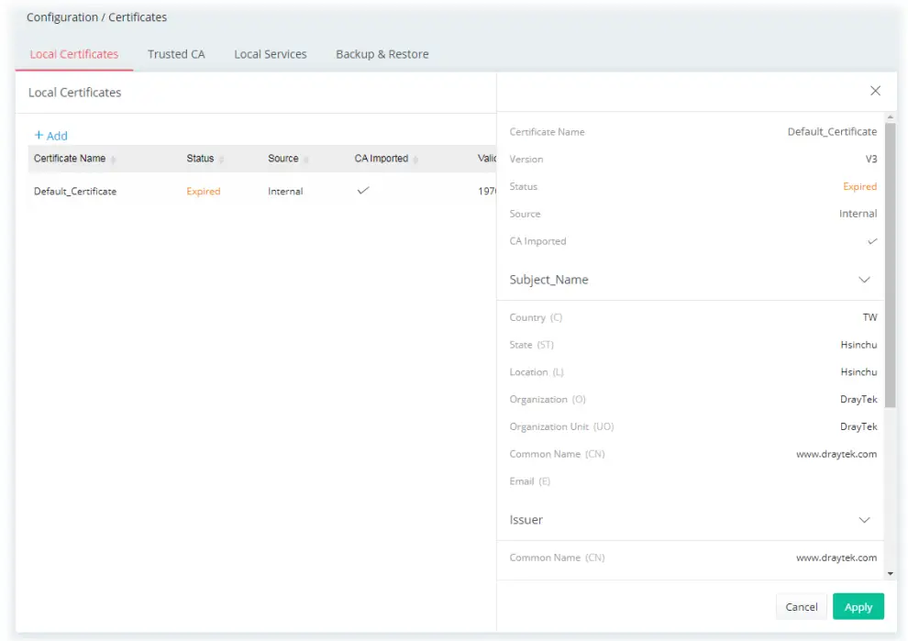The height and width of the screenshot is (641, 908).
Task: Open the Local Services tab
Action: coord(270,54)
